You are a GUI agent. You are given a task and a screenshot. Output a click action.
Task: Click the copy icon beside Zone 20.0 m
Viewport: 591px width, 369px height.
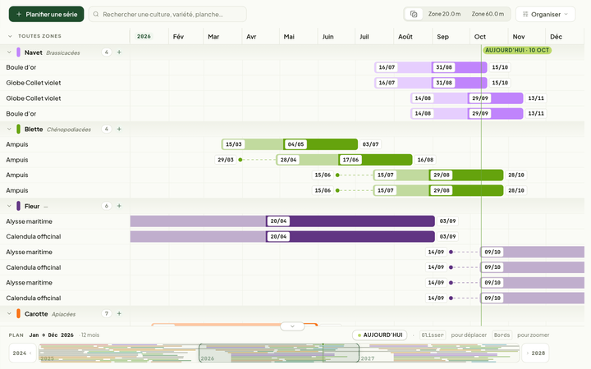(x=414, y=14)
